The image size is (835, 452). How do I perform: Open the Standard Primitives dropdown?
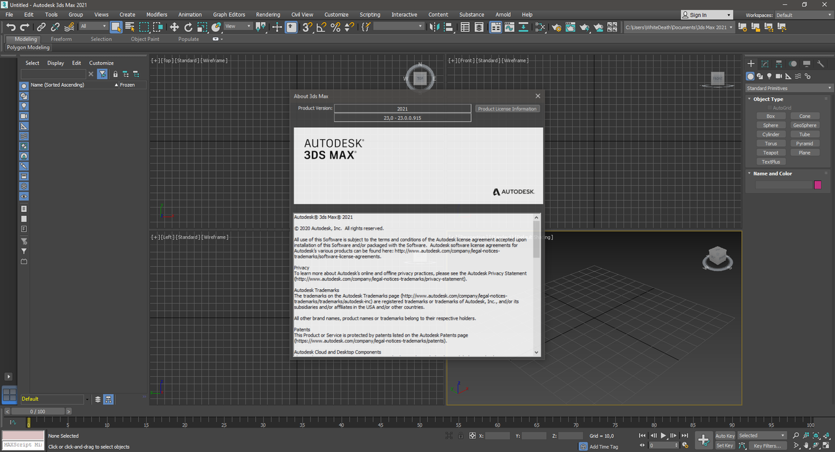coord(789,88)
